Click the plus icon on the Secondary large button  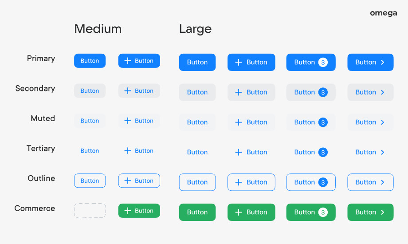pyautogui.click(x=239, y=92)
